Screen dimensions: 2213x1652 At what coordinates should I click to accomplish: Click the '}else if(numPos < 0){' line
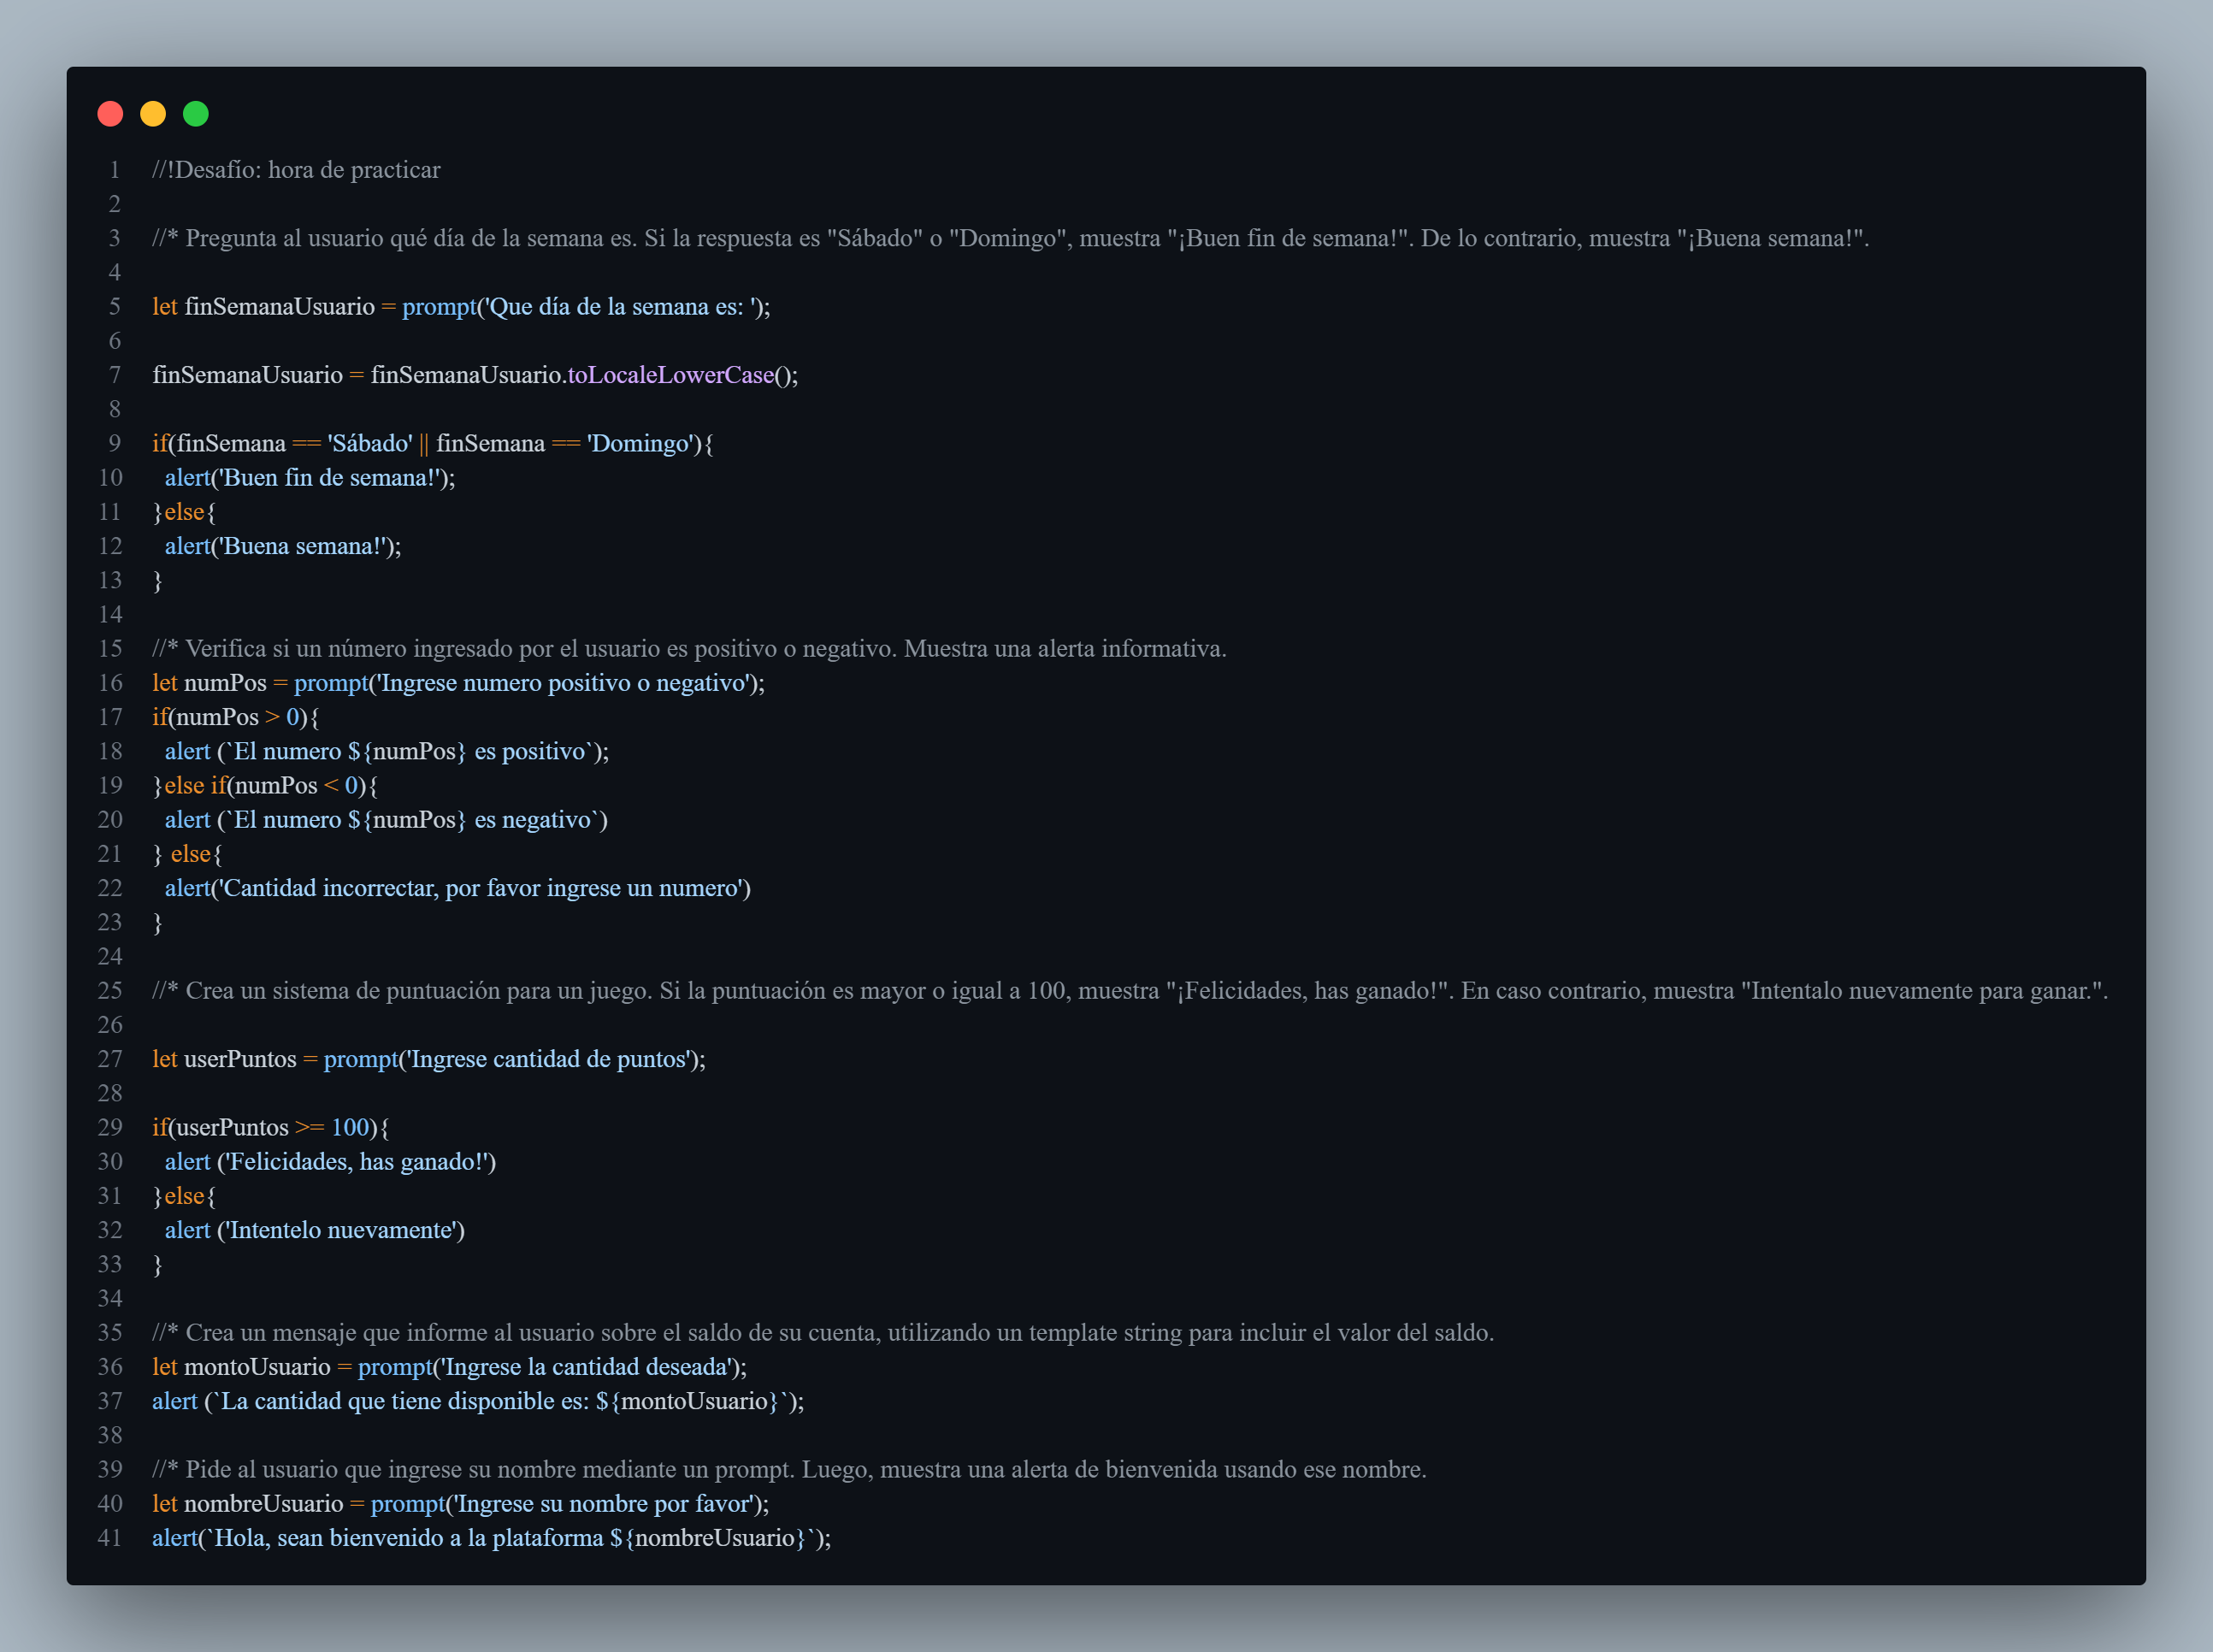(x=265, y=786)
